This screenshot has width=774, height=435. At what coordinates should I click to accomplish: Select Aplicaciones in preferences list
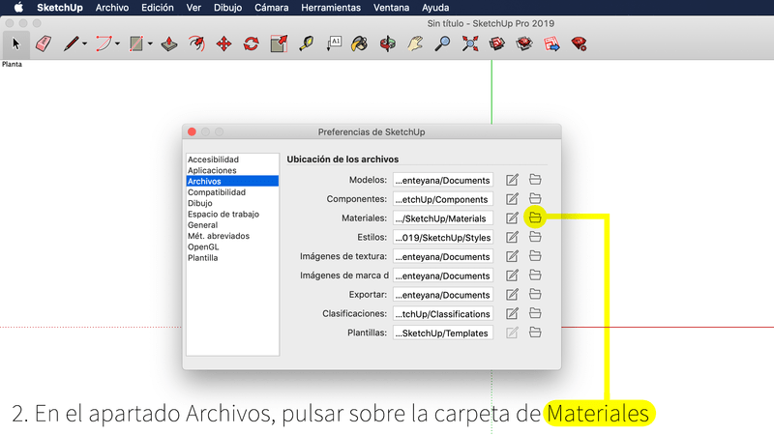pos(232,170)
